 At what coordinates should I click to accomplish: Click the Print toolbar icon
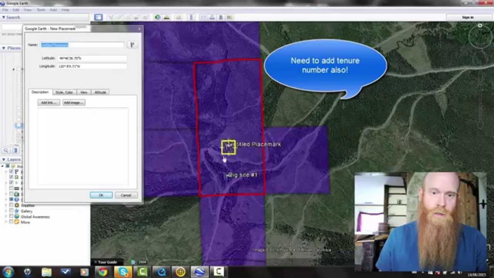212,17
